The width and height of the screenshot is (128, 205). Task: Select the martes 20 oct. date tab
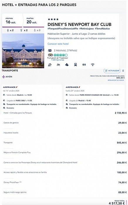[34, 20]
